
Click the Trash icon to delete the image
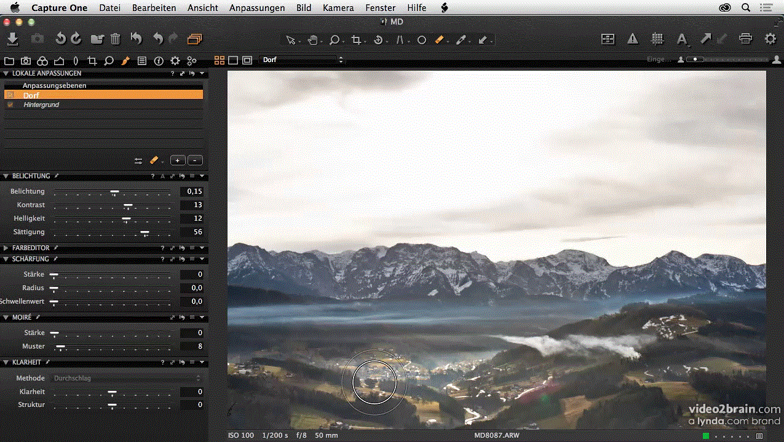point(115,39)
